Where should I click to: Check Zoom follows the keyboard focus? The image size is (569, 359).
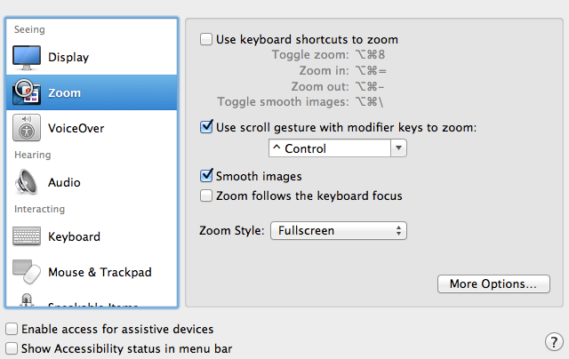click(x=206, y=195)
